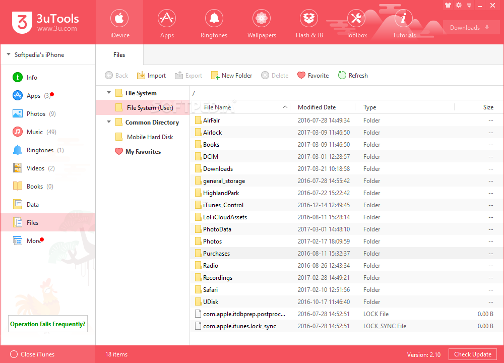Screen dimensions: 504x363
Task: Open the title bar dropdown menu icon
Action: click(469, 6)
